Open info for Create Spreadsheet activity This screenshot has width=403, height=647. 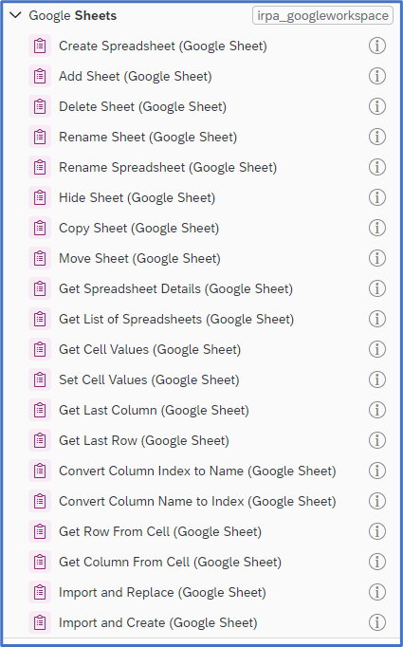377,46
